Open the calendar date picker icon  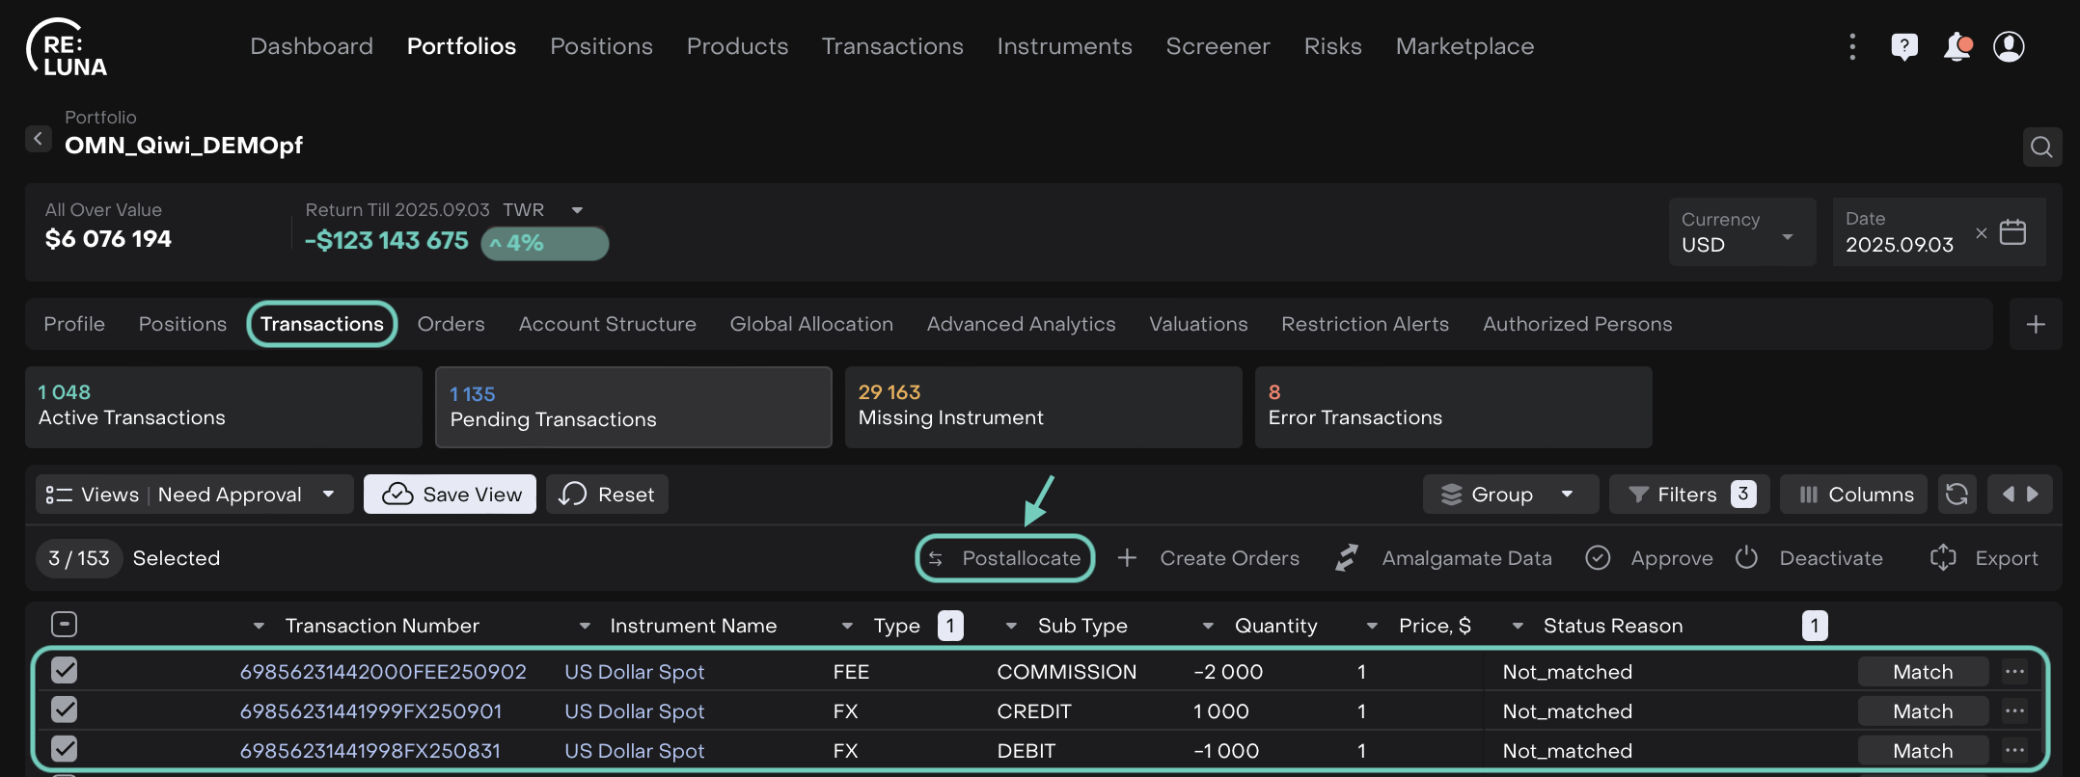click(2012, 232)
